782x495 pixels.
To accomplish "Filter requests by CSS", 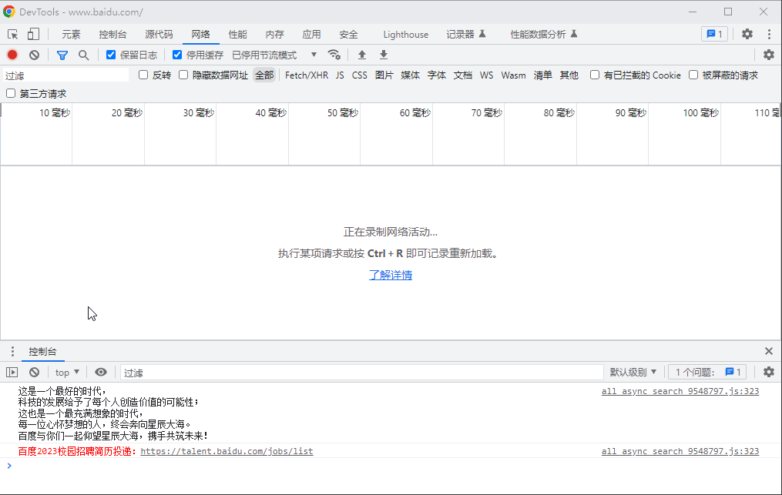I will tap(359, 75).
